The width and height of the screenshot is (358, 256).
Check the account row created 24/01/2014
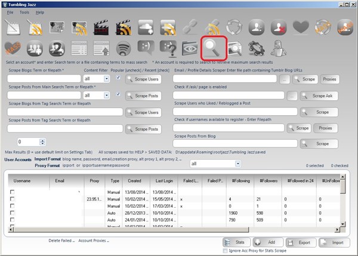pyautogui.click(x=12, y=220)
